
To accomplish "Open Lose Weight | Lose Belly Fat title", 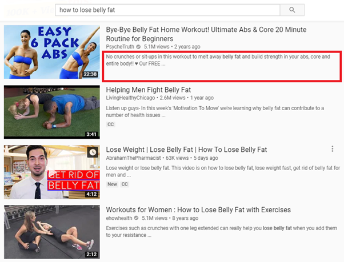I will point(186,150).
